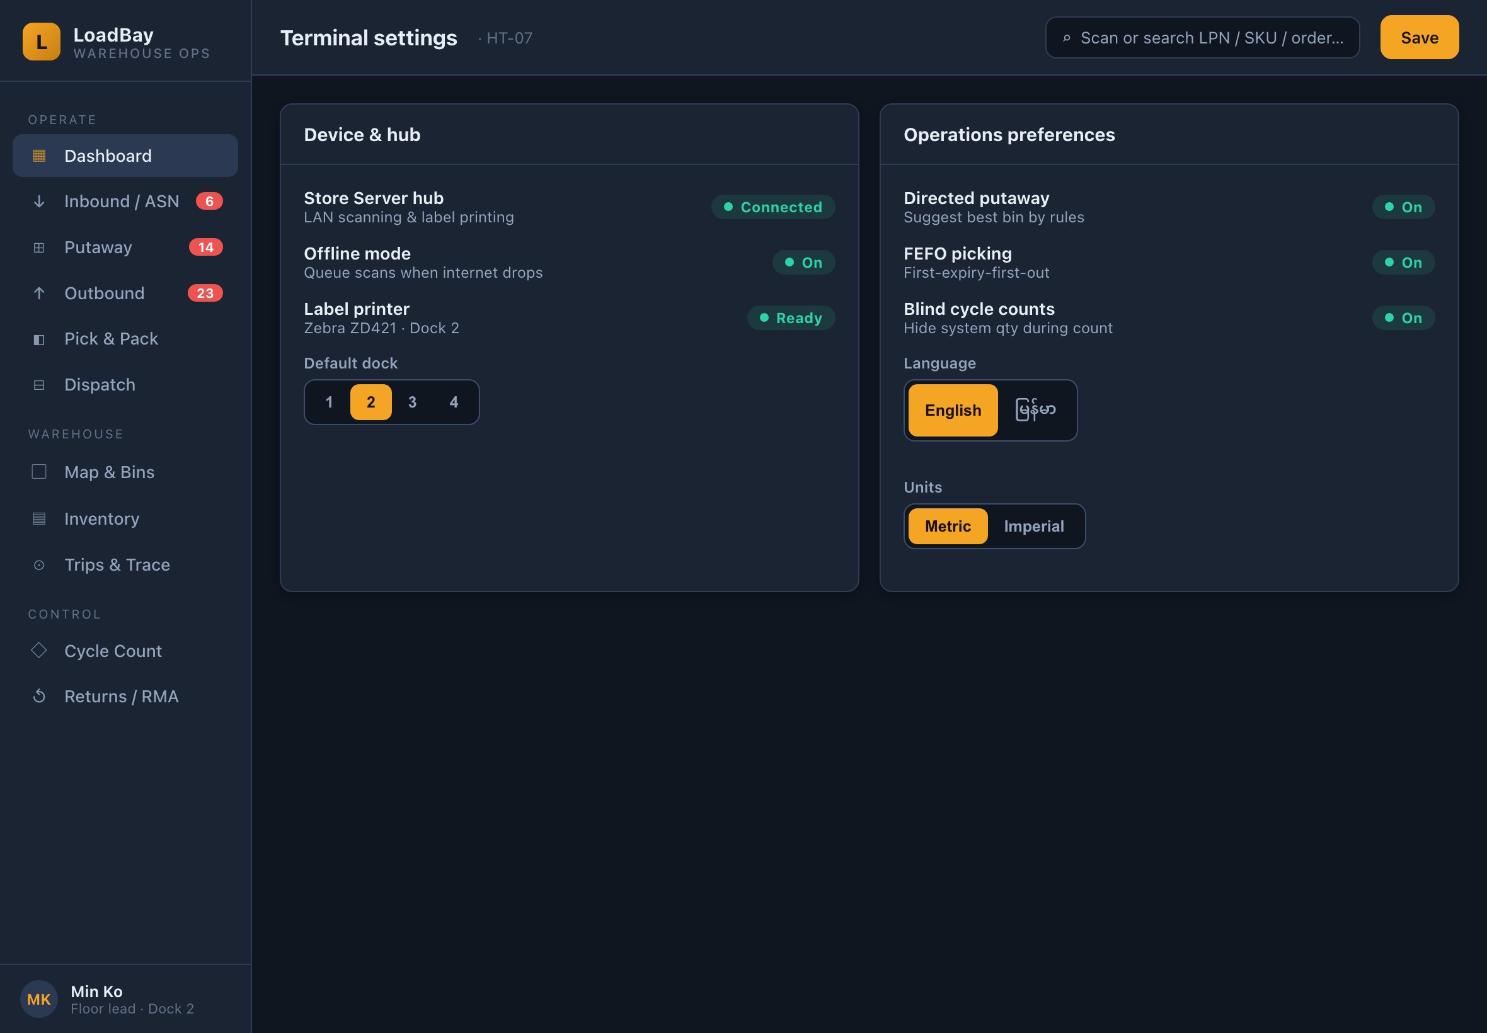
Task: Click the Dashboard grid icon
Action: [x=39, y=156]
